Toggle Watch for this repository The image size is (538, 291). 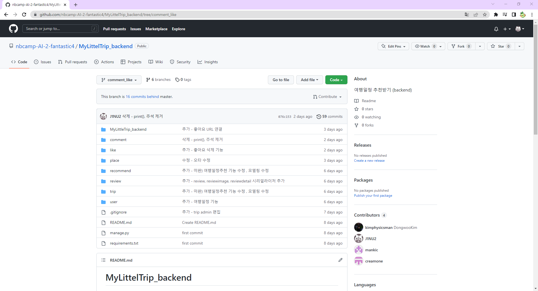tap(428, 46)
